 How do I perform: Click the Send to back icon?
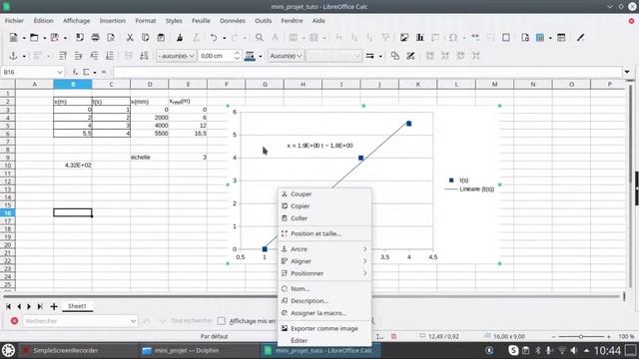(x=110, y=56)
